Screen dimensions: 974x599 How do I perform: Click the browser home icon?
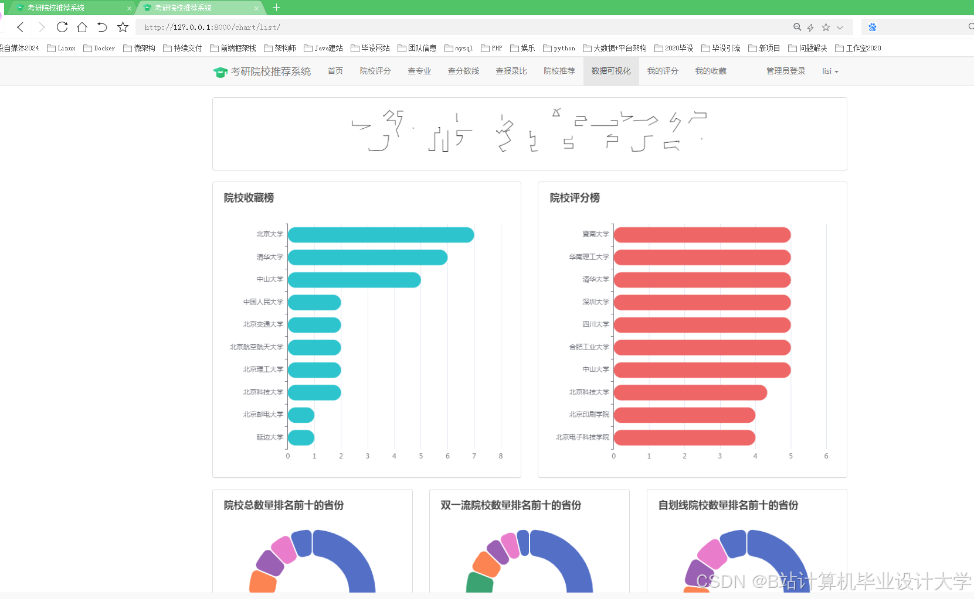click(x=82, y=27)
